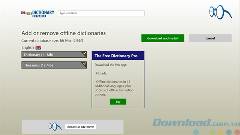Click the cancel button
240x135 pixels.
tap(210, 38)
